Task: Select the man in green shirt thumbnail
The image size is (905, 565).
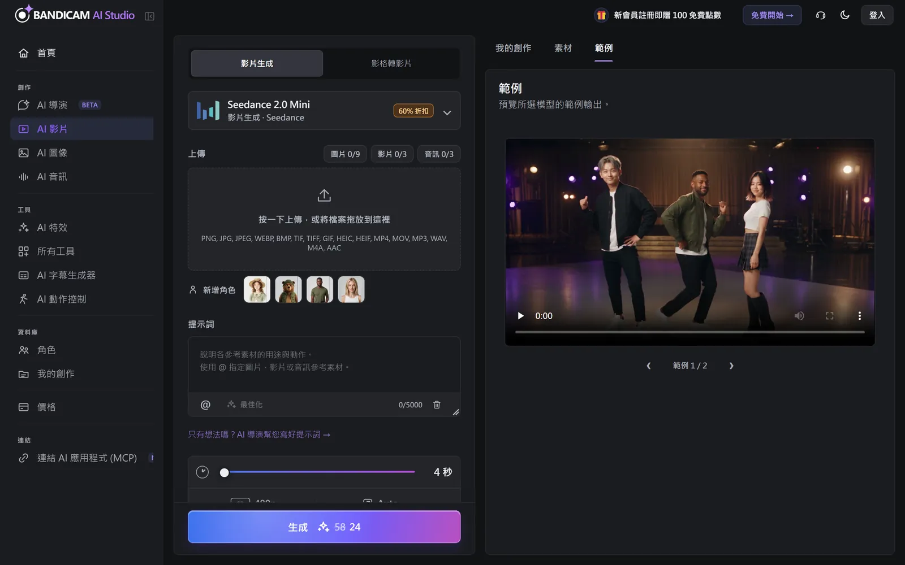Action: click(320, 289)
